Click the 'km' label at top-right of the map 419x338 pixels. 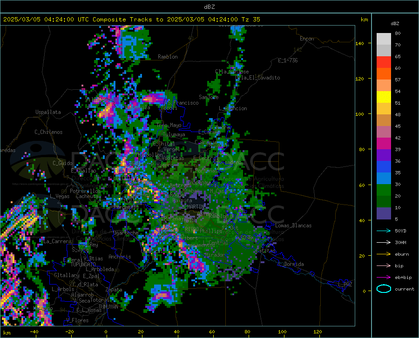[x=364, y=20]
